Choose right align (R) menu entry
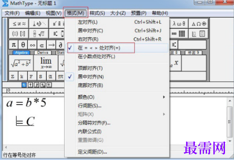Image resolution: width=234 pixels, height=162 pixels. pyautogui.click(x=117, y=39)
